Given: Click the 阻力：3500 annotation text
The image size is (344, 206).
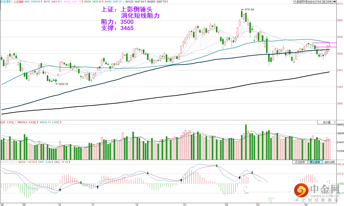Looking at the screenshot, I should [x=117, y=22].
